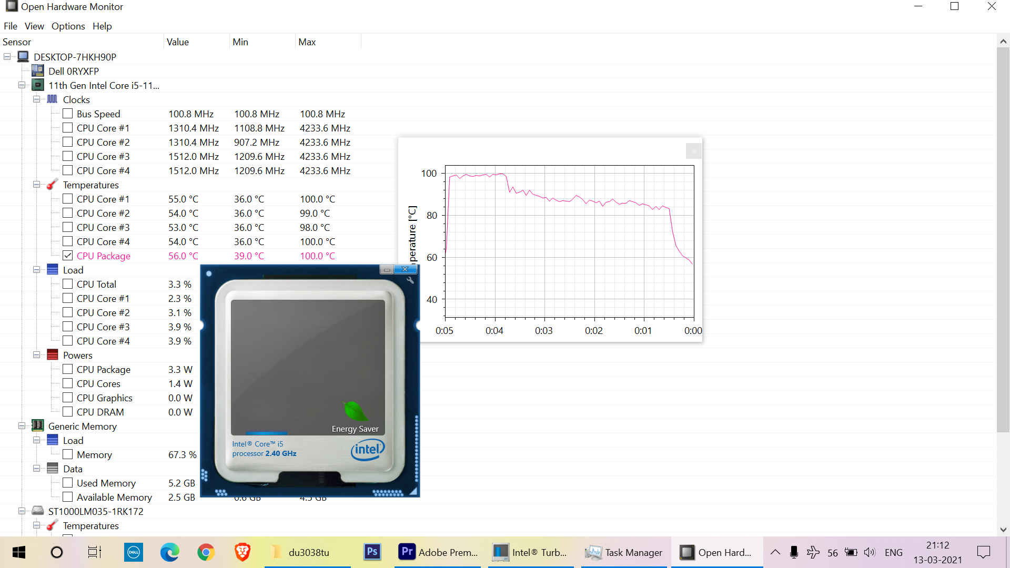Check the CPU Total load checkbox
The height and width of the screenshot is (568, 1010).
click(x=67, y=283)
